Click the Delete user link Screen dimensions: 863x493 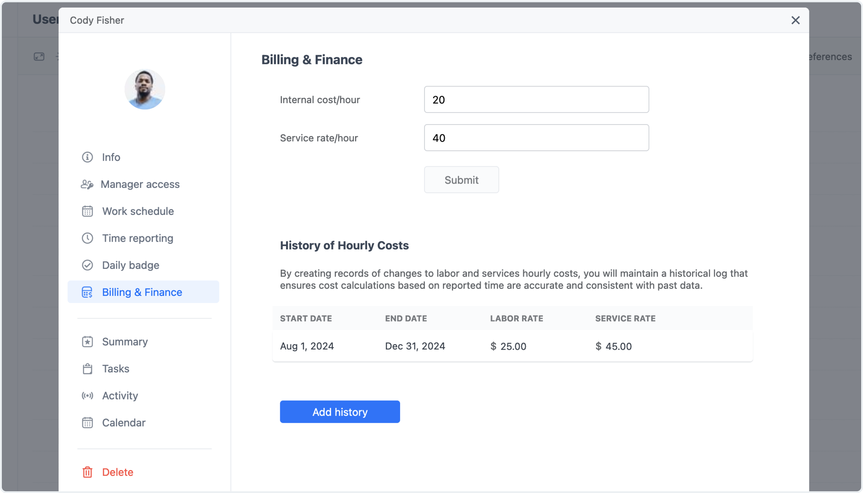pyautogui.click(x=117, y=472)
